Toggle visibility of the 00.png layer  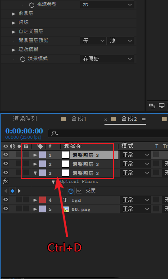(6, 209)
